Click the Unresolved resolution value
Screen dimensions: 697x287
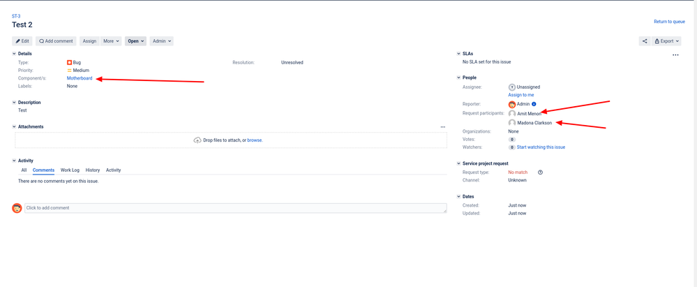[x=292, y=63]
